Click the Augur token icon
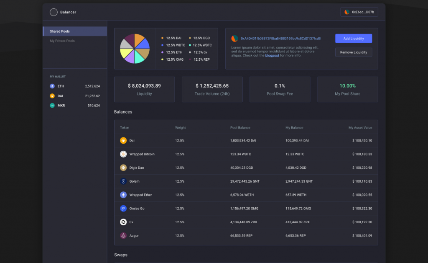This screenshot has width=428, height=263. tap(123, 236)
